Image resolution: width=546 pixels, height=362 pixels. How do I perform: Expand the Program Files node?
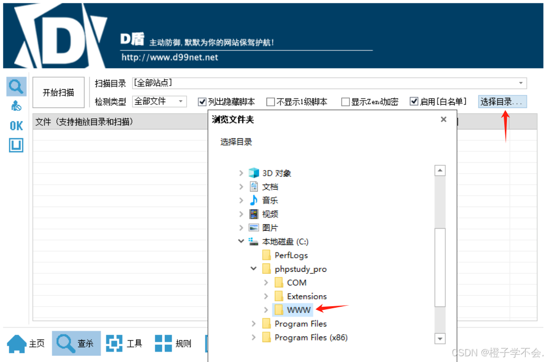pos(253,324)
